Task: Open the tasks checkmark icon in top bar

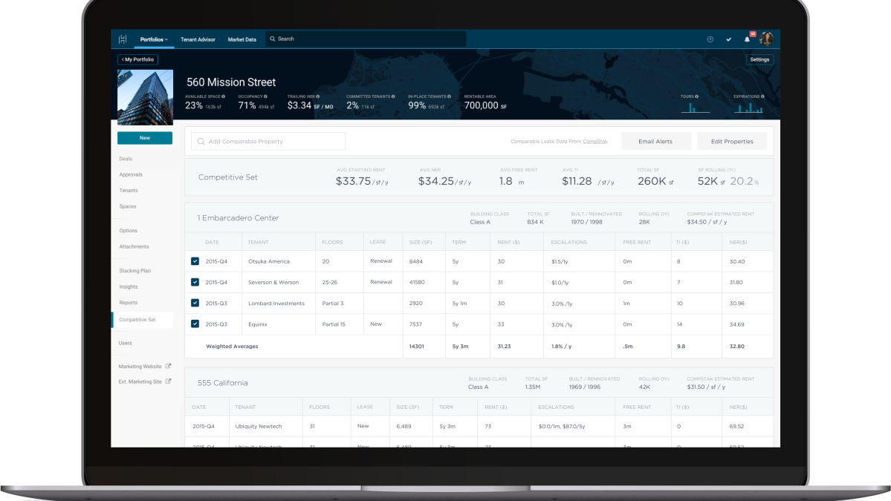Action: point(728,39)
